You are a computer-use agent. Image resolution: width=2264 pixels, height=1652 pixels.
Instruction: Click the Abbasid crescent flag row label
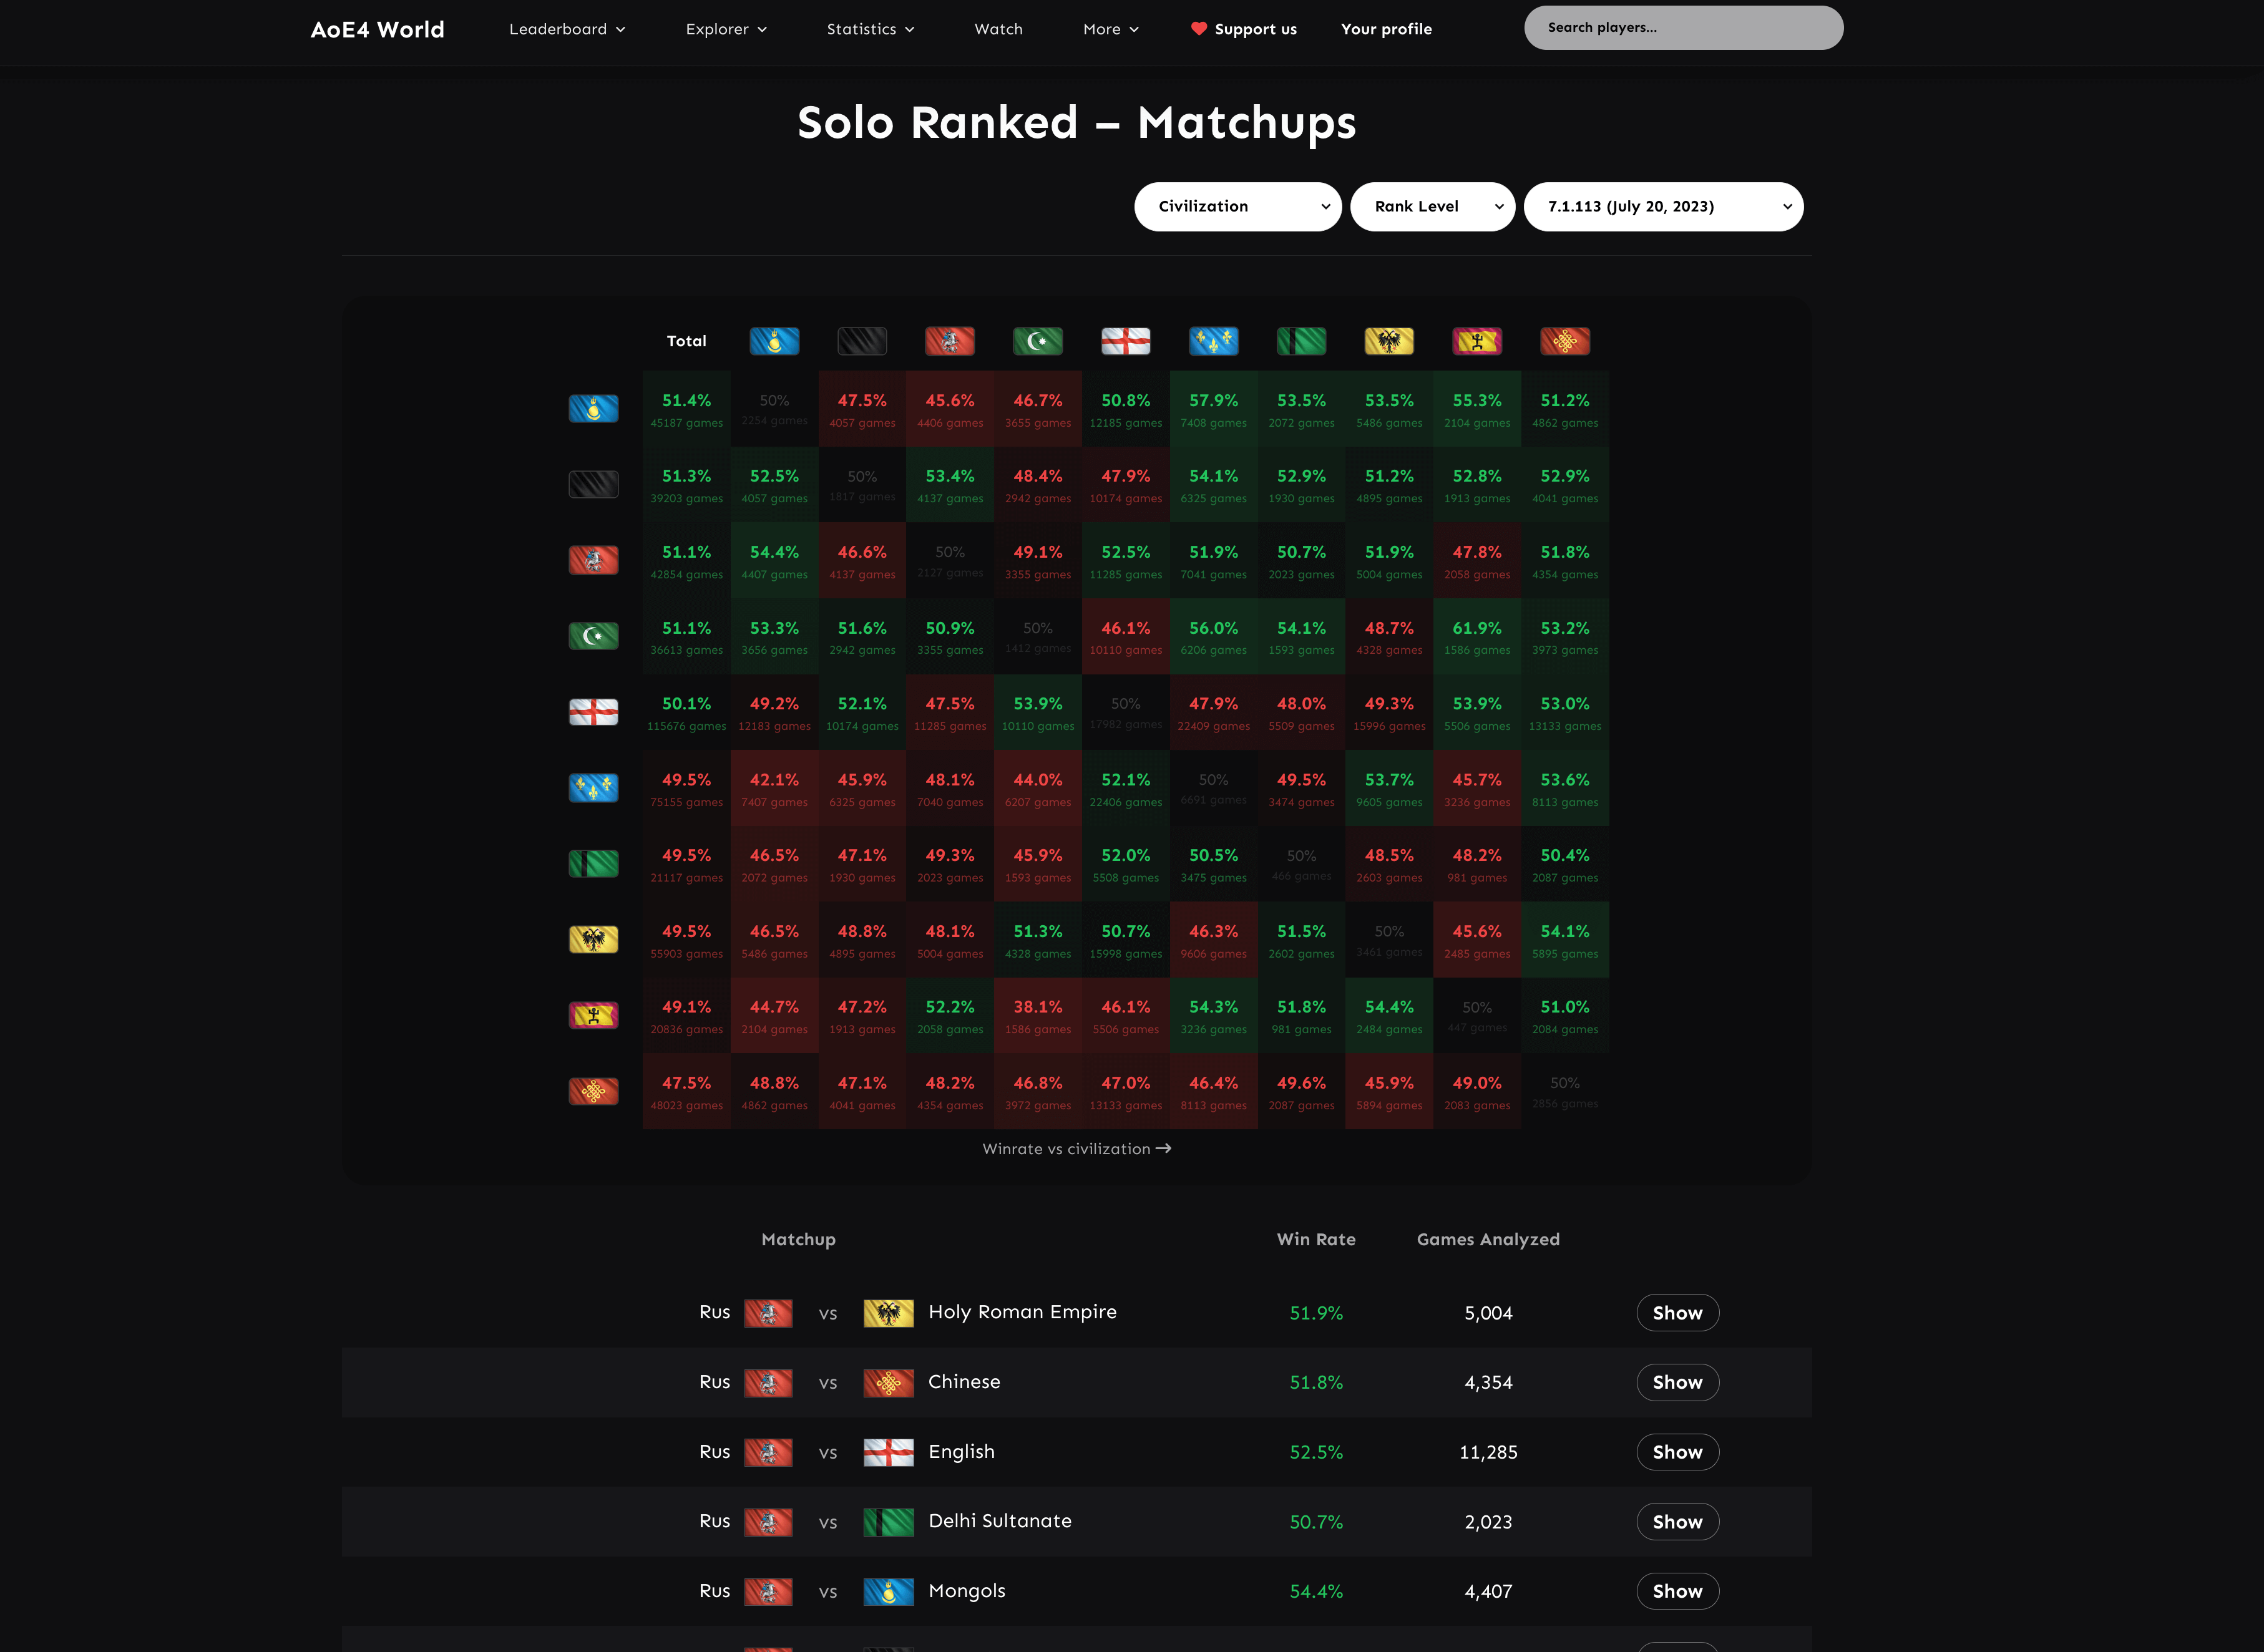point(593,636)
